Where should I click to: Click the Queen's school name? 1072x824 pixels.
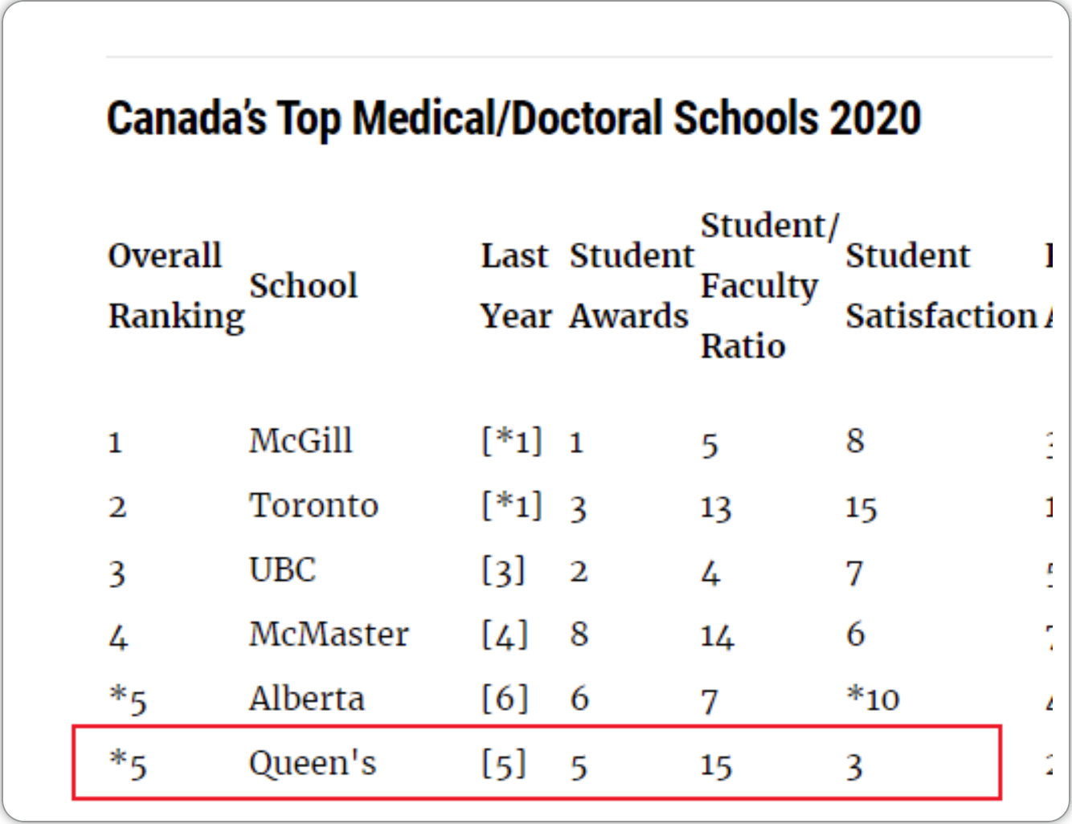coord(312,763)
